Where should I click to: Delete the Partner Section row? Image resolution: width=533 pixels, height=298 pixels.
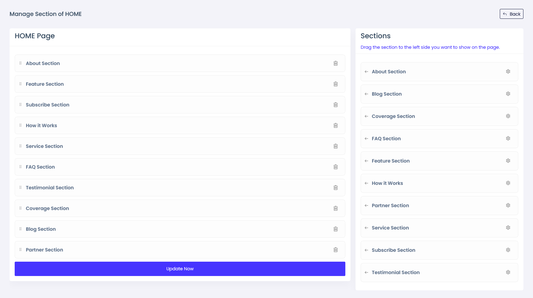(x=335, y=250)
